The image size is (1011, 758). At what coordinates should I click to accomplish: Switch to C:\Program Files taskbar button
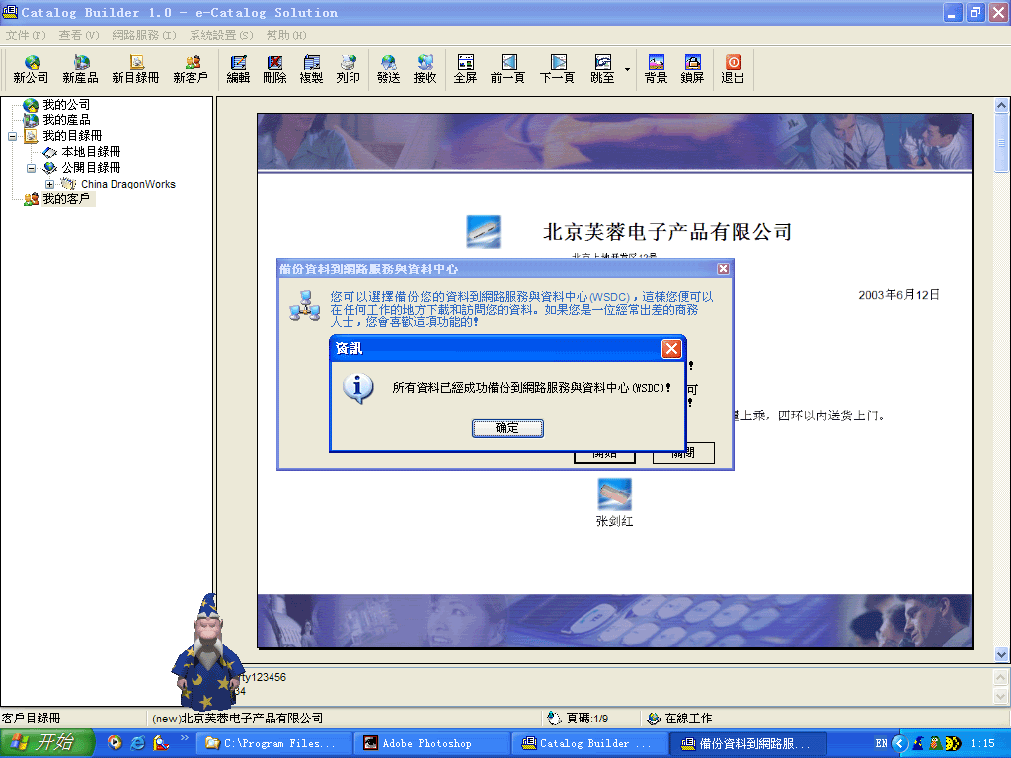274,744
